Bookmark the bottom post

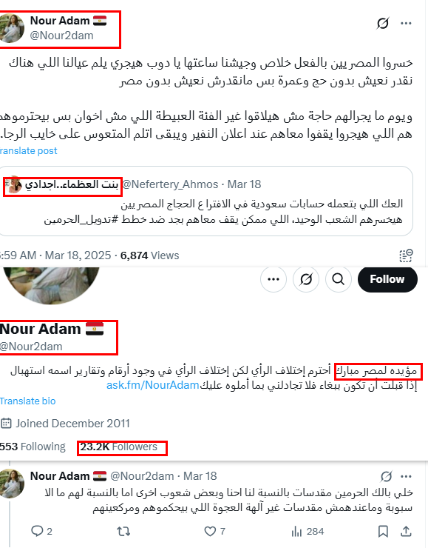(x=383, y=531)
